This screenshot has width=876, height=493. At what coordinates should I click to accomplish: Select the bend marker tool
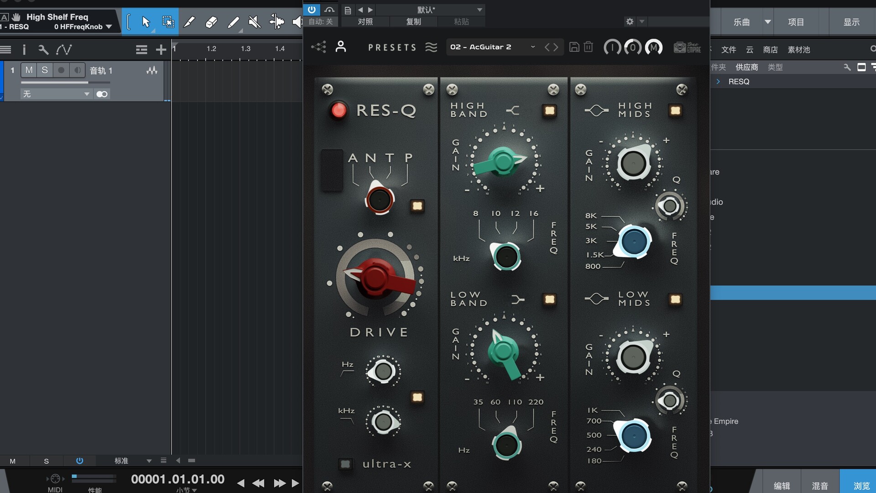[x=276, y=21]
